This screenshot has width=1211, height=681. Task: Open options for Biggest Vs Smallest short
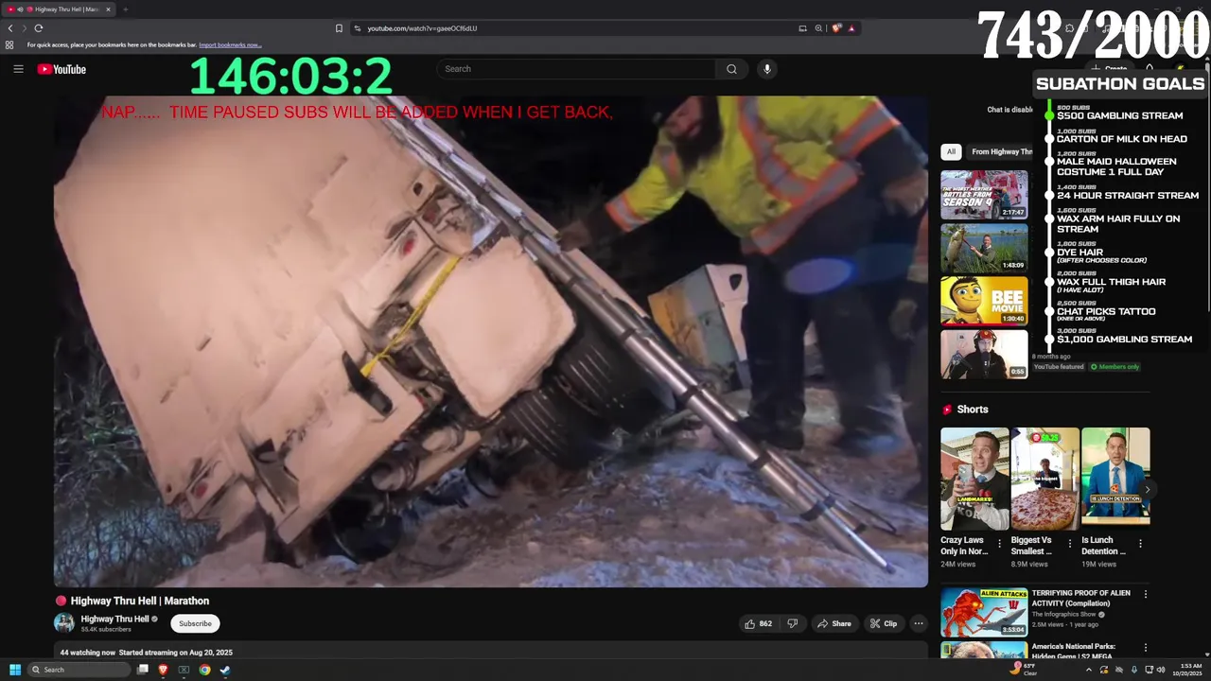tap(1070, 544)
